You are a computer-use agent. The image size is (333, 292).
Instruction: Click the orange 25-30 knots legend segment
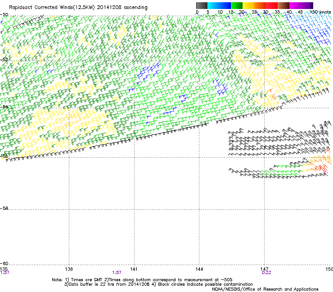click(260, 5)
